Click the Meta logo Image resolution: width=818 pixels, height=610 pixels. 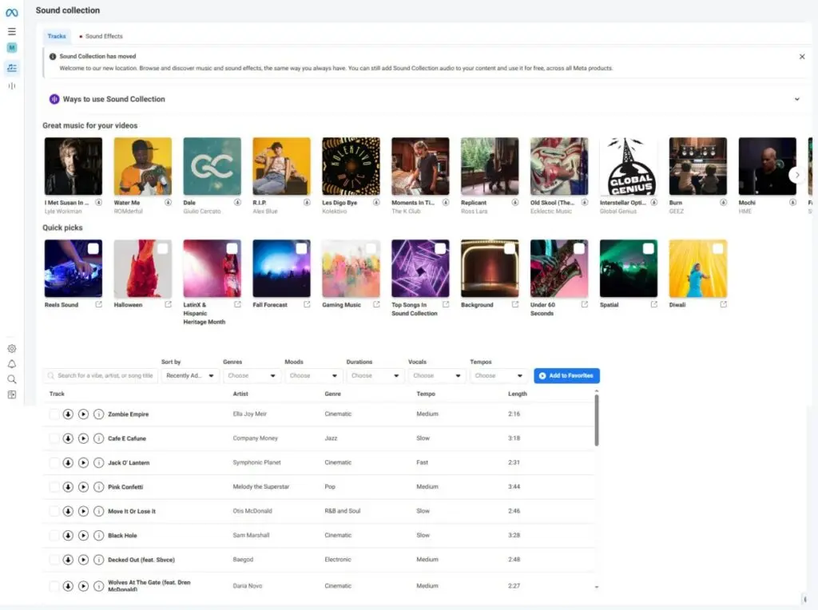pos(10,10)
